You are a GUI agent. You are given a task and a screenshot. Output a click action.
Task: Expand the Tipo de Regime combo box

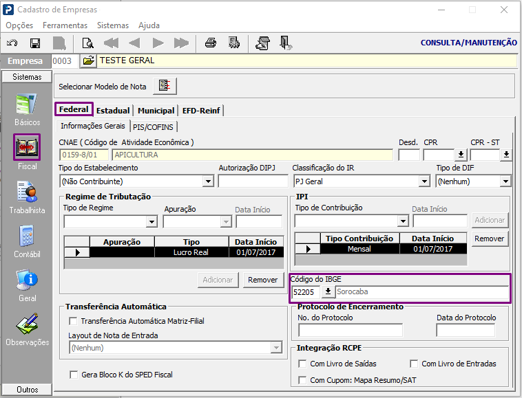(x=152, y=221)
